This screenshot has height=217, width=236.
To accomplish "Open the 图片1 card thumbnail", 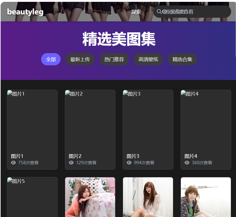I will [x=32, y=120].
